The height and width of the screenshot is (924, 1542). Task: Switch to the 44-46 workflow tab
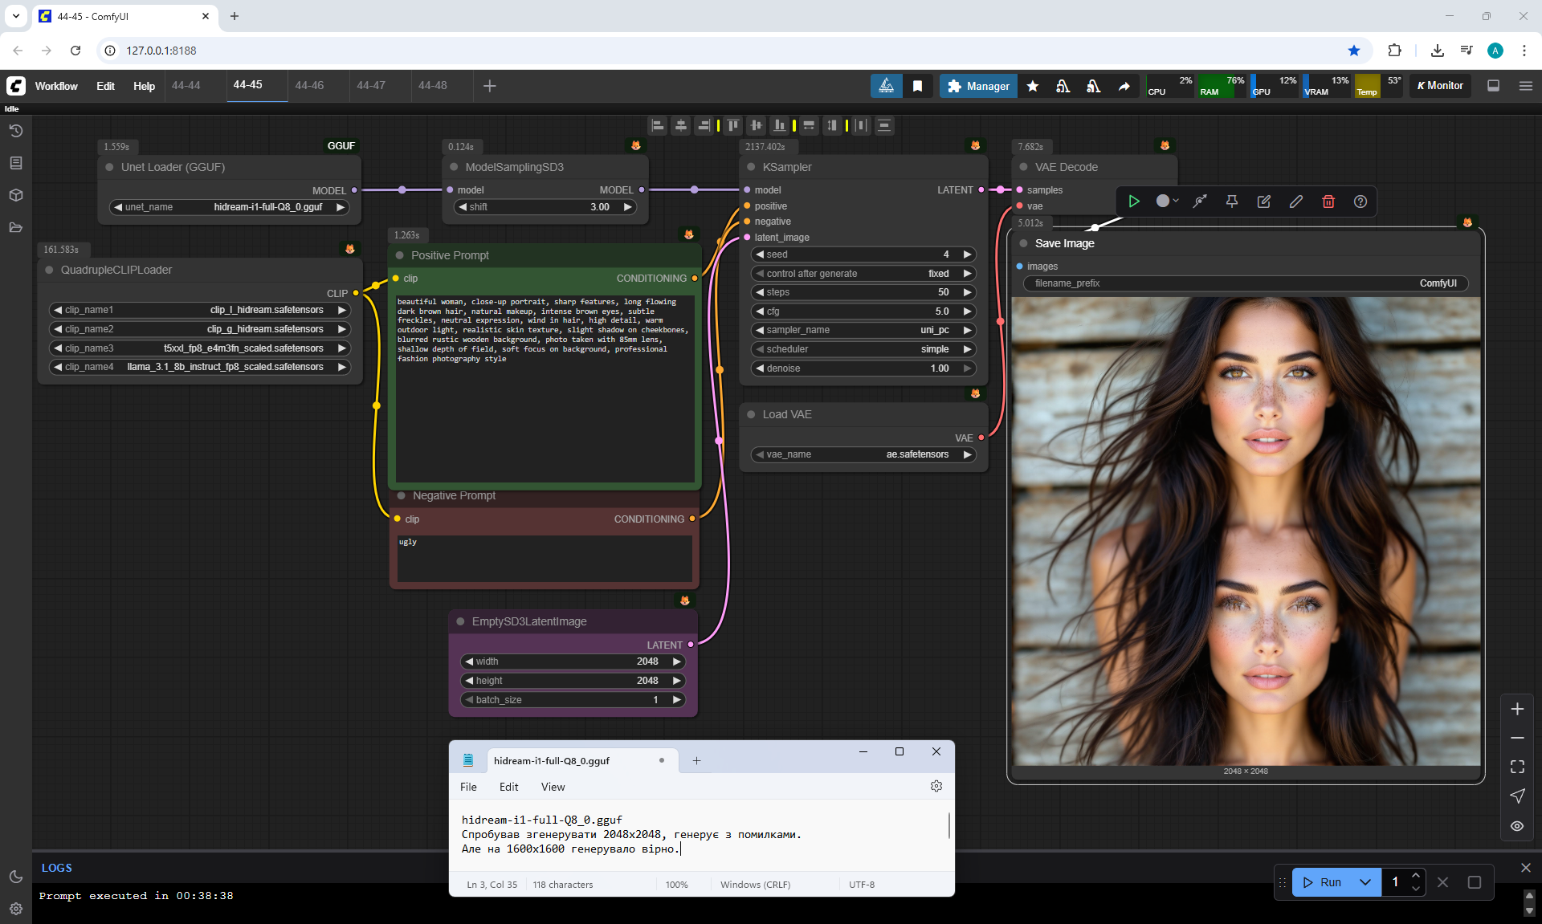pyautogui.click(x=309, y=85)
